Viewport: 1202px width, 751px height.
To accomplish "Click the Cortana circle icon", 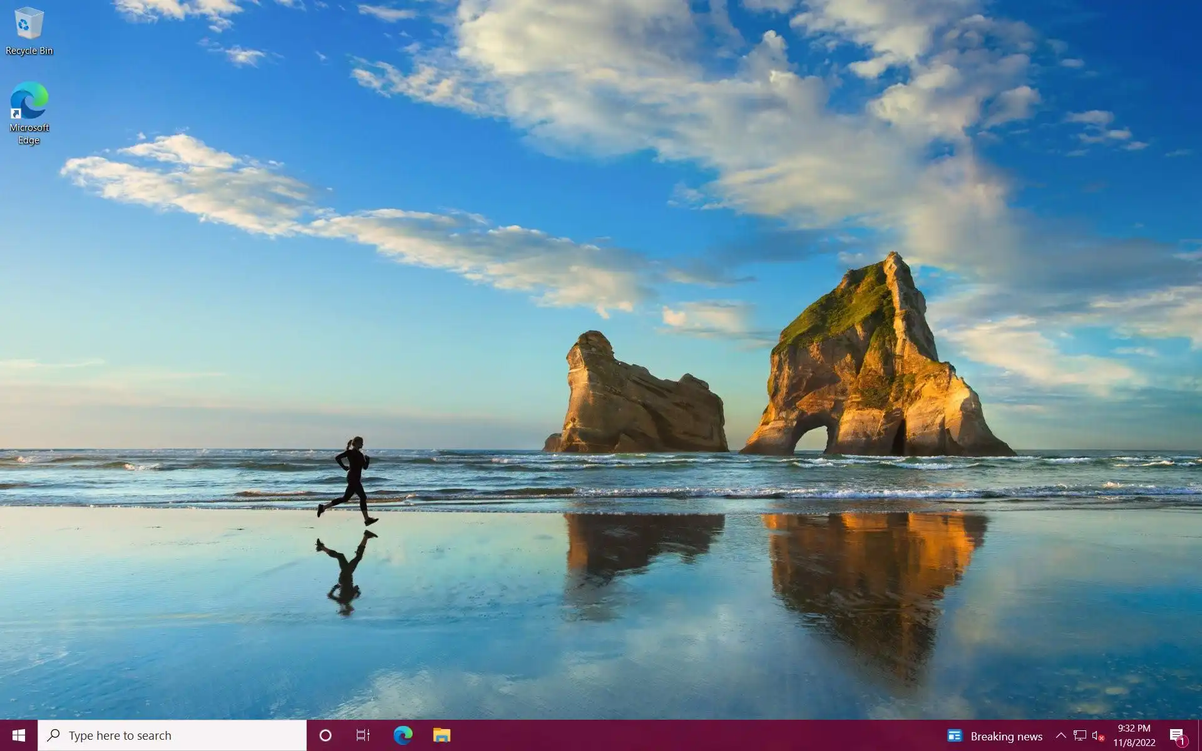I will [326, 735].
